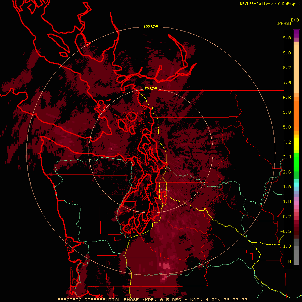Select the -1.3 legend value
Screen dimensions: 302x302
(x=286, y=246)
